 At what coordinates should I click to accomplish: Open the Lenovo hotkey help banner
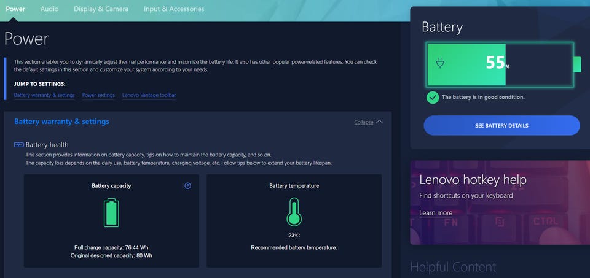[x=500, y=203]
